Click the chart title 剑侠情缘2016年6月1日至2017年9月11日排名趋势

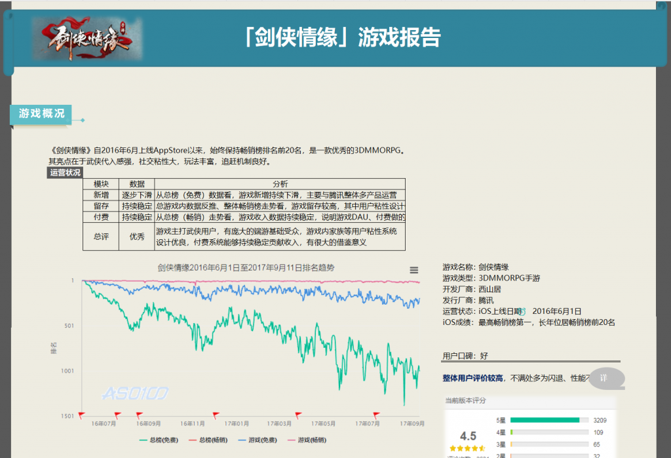coord(246,267)
